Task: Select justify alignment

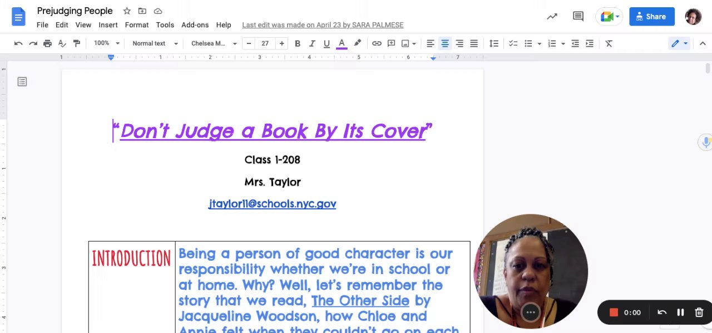Action: pyautogui.click(x=474, y=43)
